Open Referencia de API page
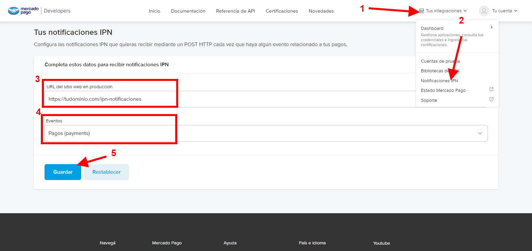Image resolution: width=532 pixels, height=251 pixels. click(235, 11)
